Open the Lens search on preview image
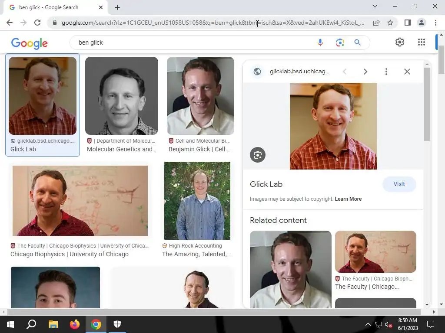 pos(257,155)
